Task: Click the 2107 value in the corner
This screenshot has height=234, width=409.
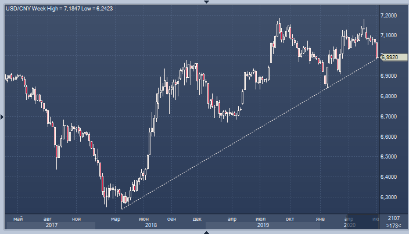Action: tap(393, 217)
